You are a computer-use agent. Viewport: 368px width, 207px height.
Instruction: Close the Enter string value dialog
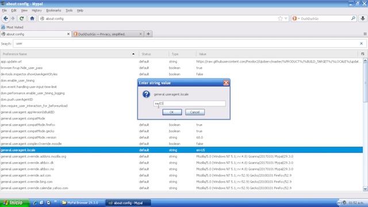coord(226,83)
